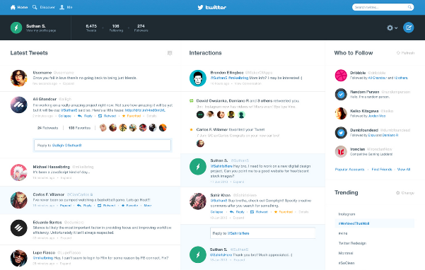Click the 24 Retweets count

pos(47,128)
